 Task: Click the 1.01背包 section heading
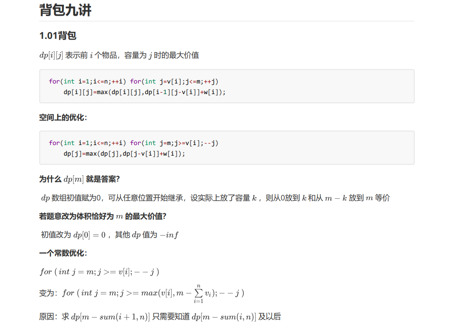[58, 36]
